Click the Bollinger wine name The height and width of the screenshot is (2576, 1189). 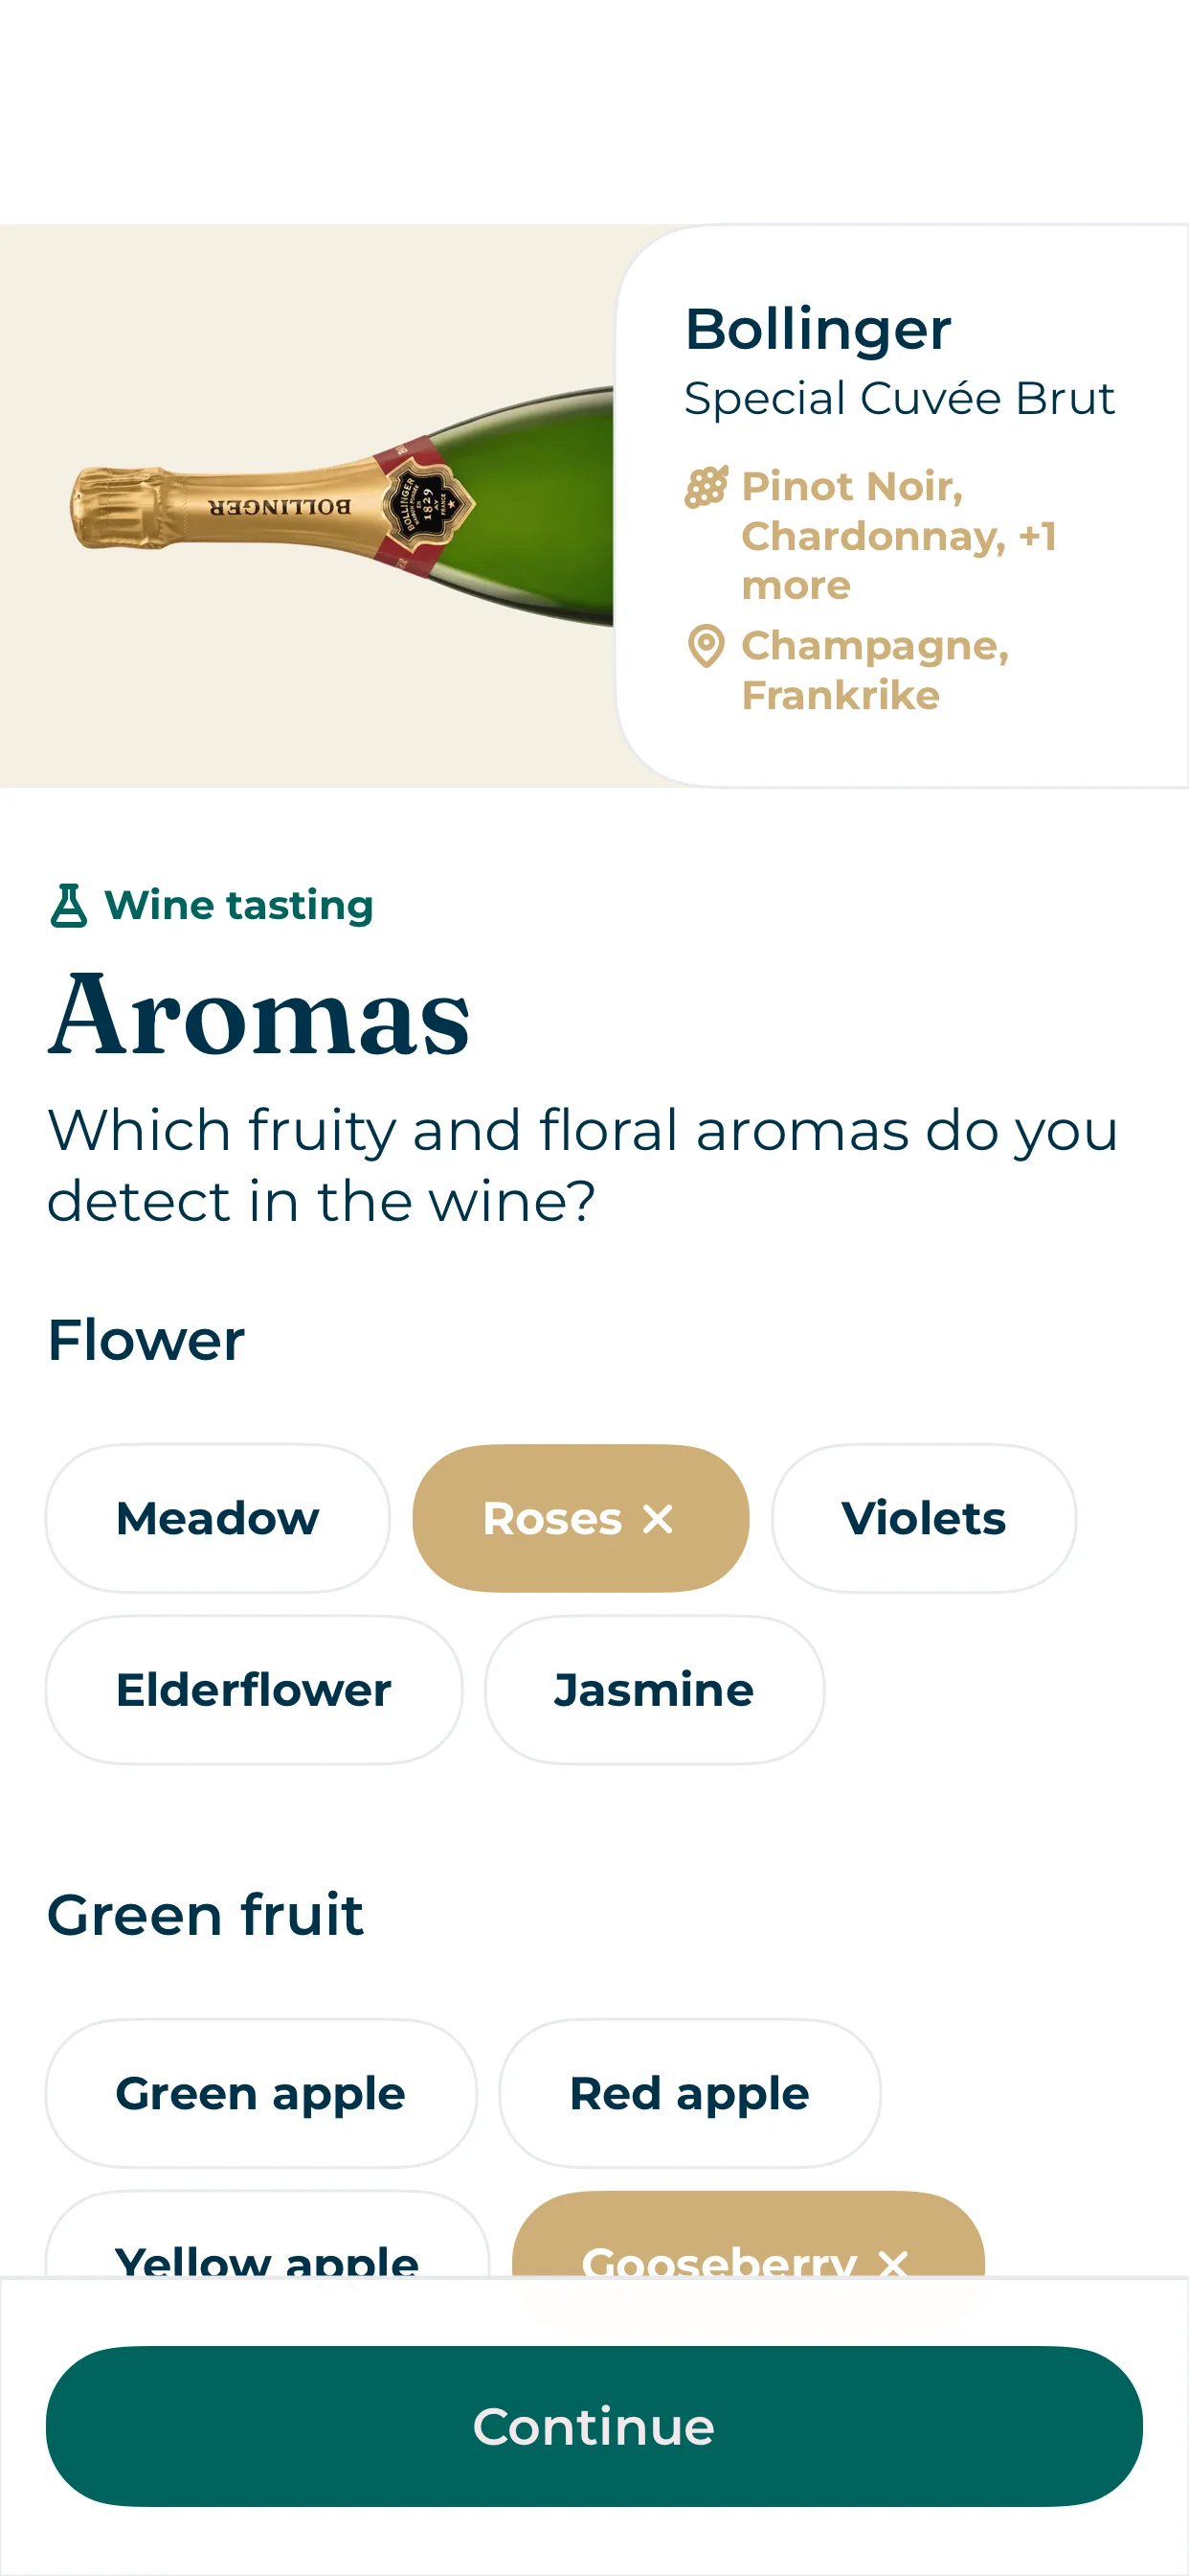click(x=818, y=330)
